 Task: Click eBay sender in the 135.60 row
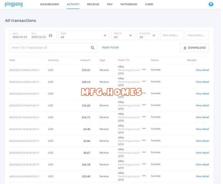tap(121, 102)
